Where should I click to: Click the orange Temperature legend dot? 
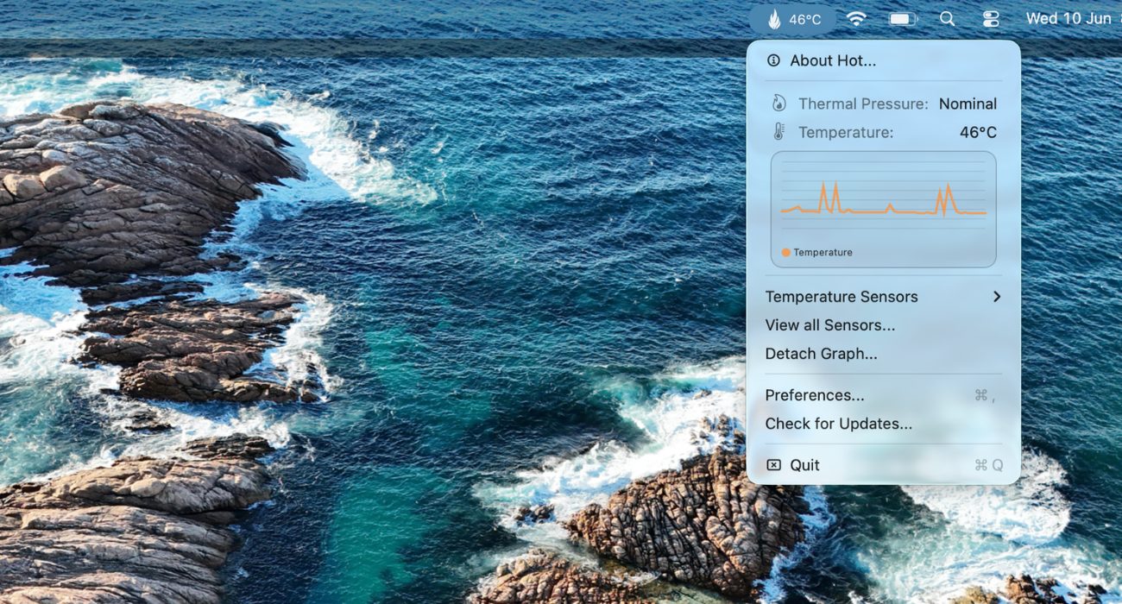785,253
